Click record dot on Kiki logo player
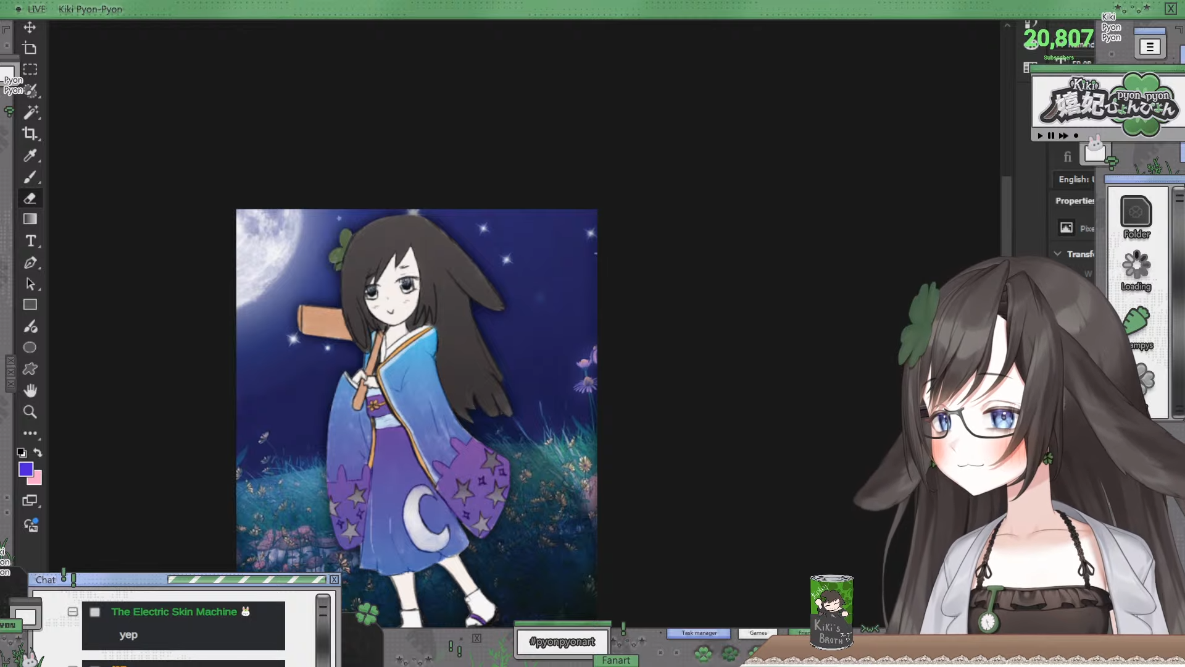 click(1076, 135)
